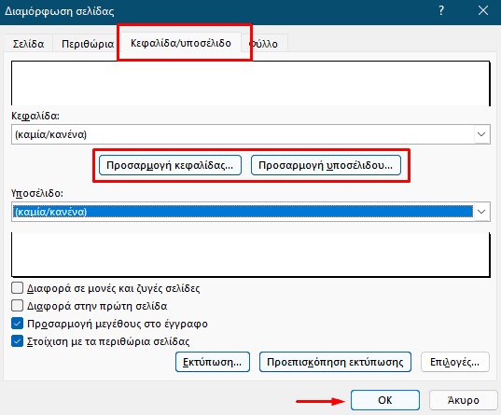Screen dimensions: 501x415
Task: Select the Κεφαλίδα/υποσέλιδο tab
Action: point(181,43)
